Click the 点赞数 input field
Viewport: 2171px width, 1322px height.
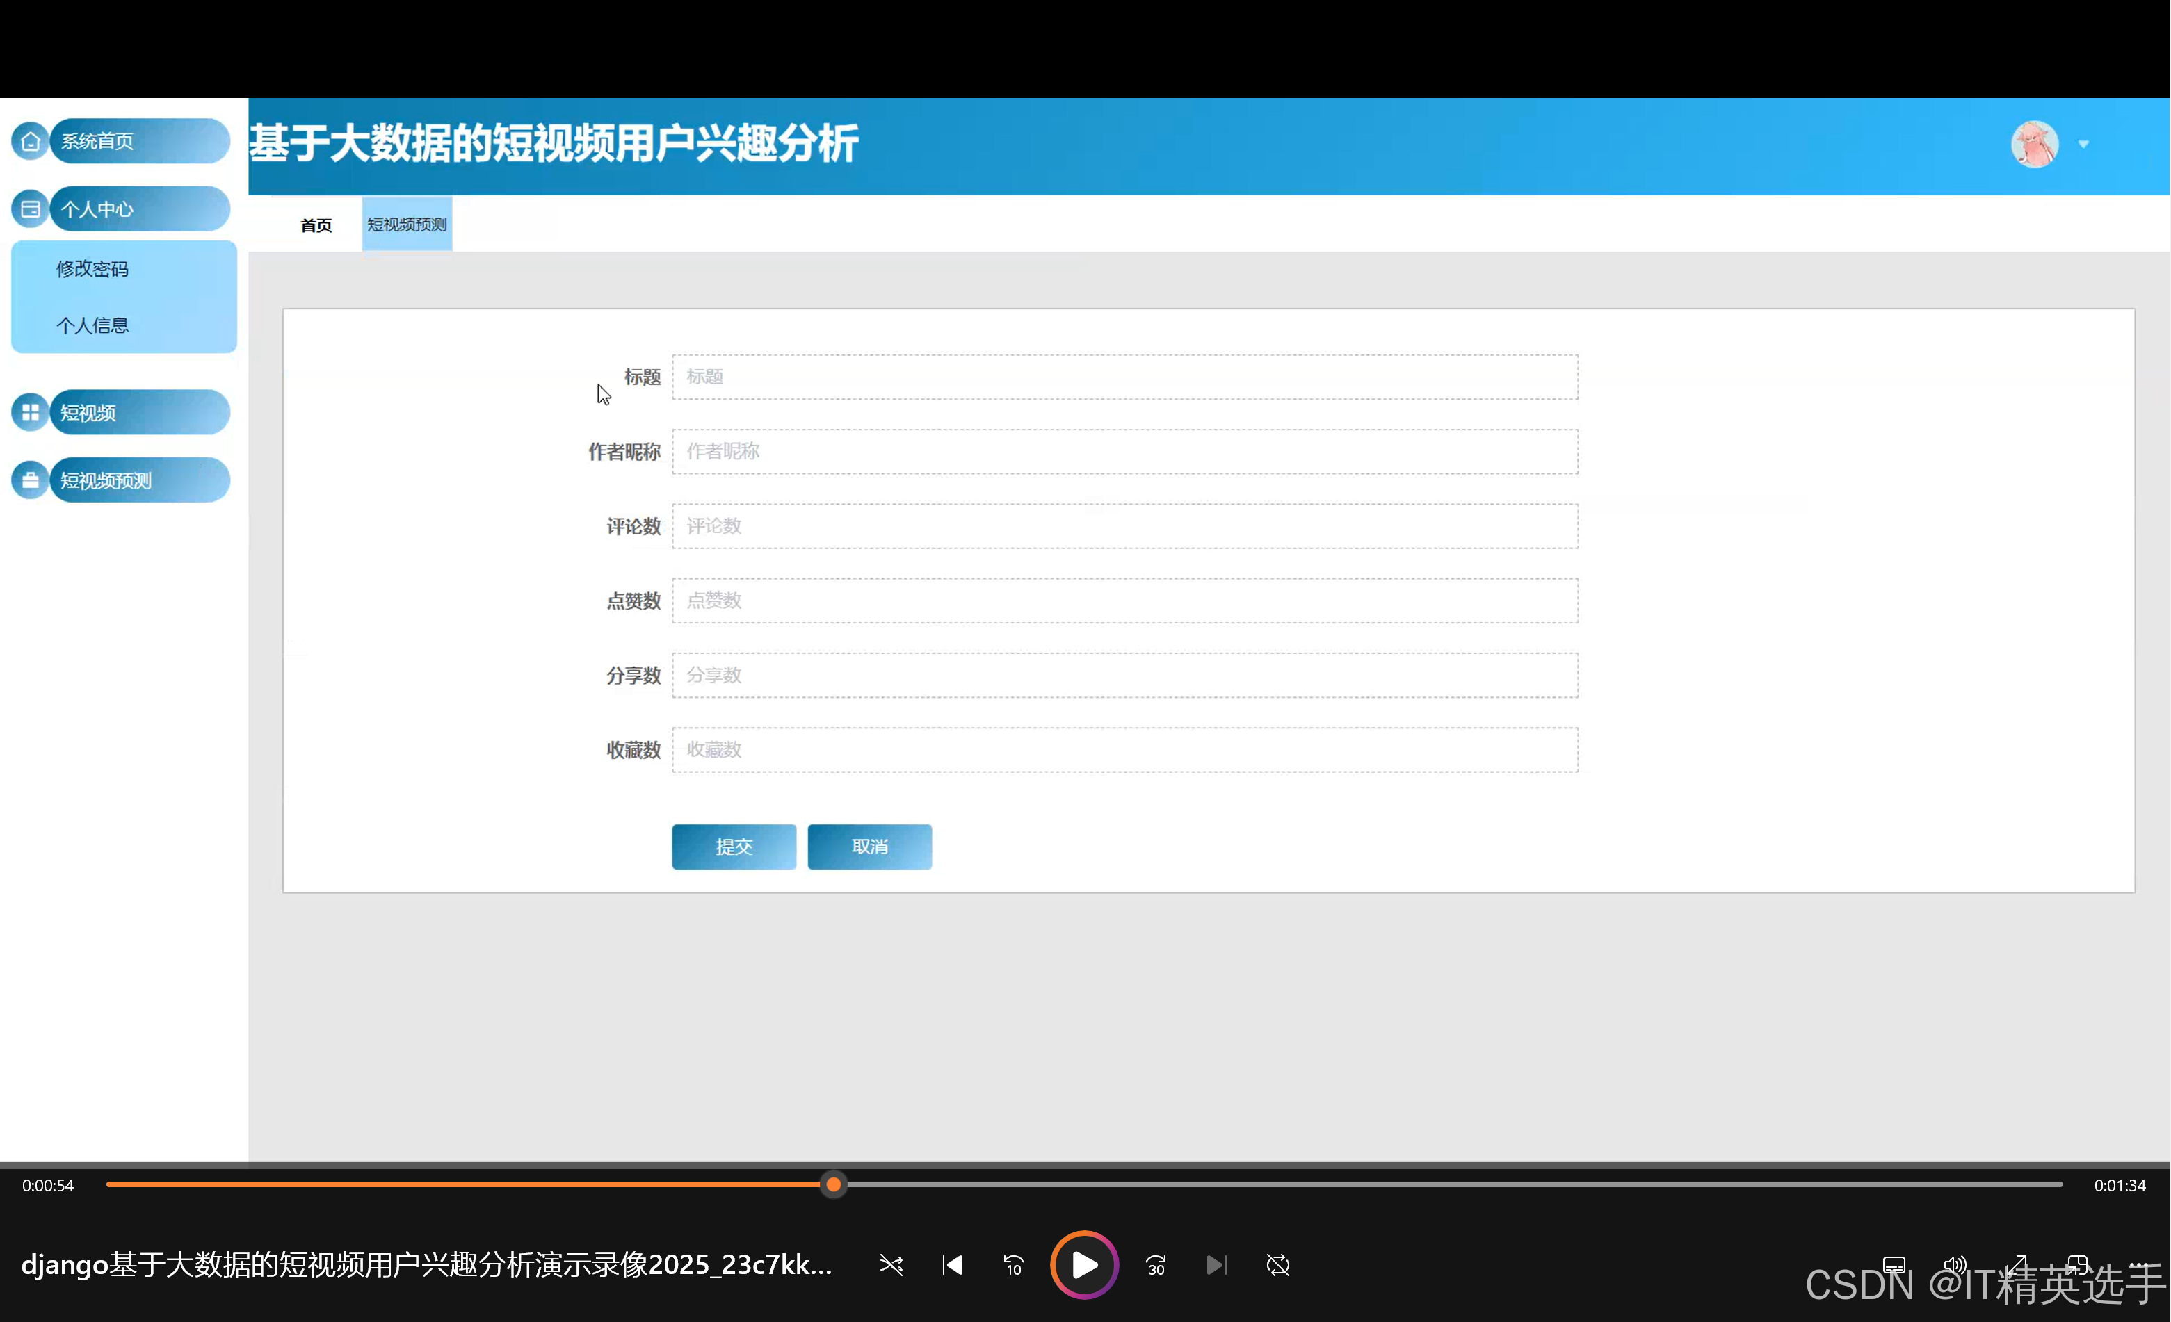point(1125,601)
